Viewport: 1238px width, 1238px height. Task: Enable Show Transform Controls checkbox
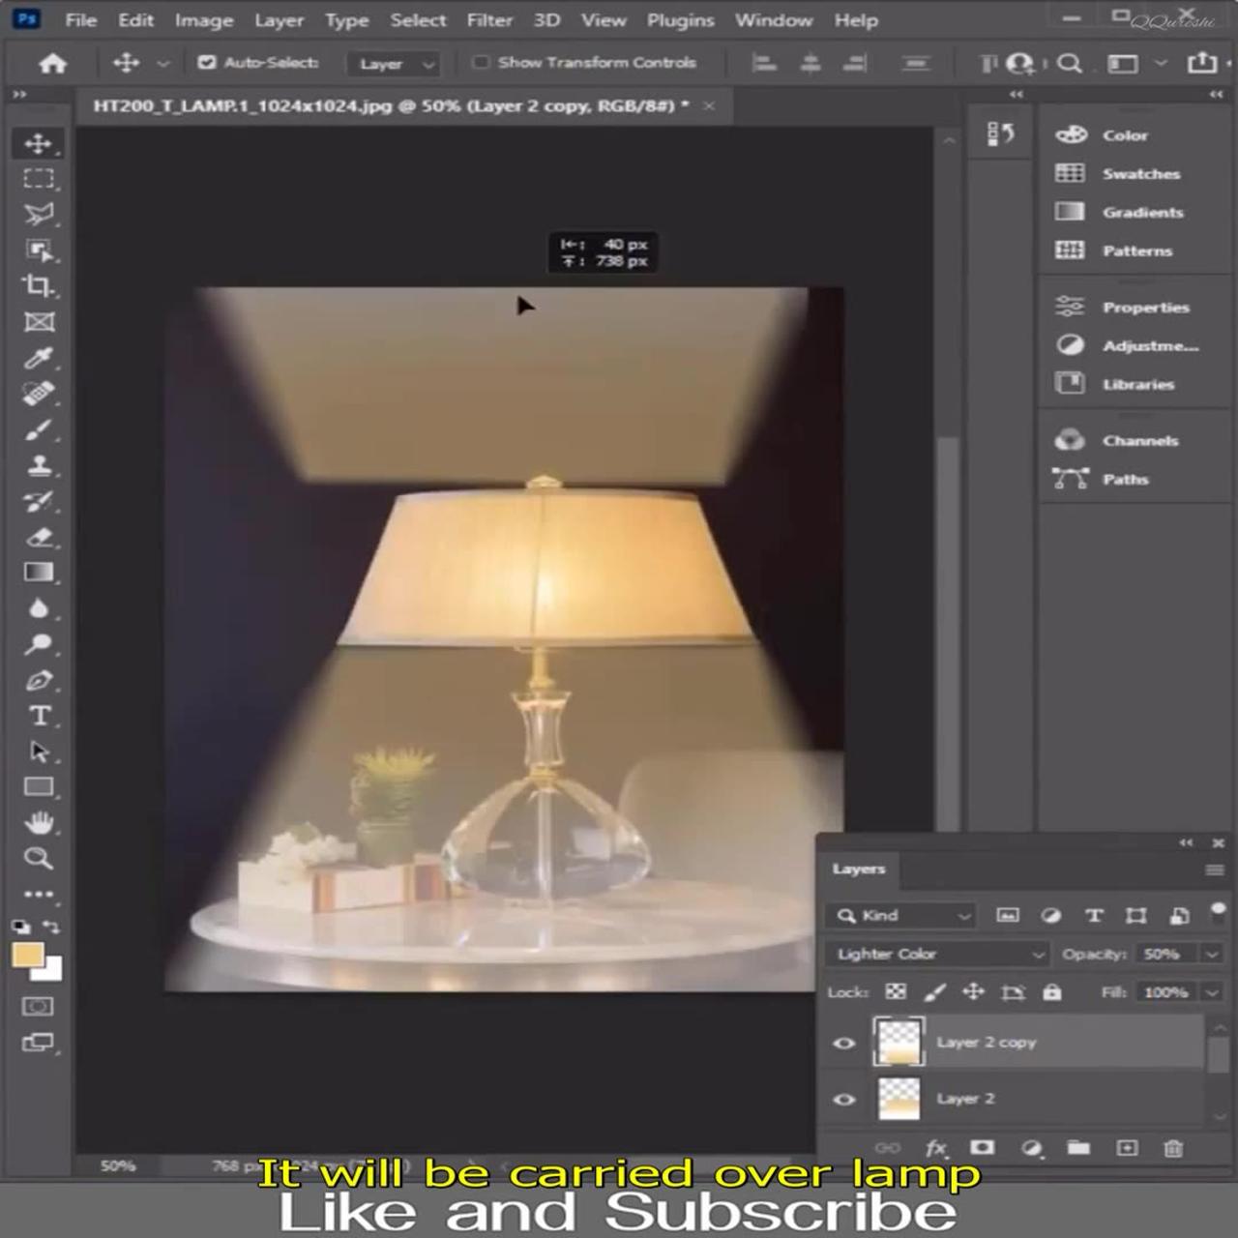480,63
